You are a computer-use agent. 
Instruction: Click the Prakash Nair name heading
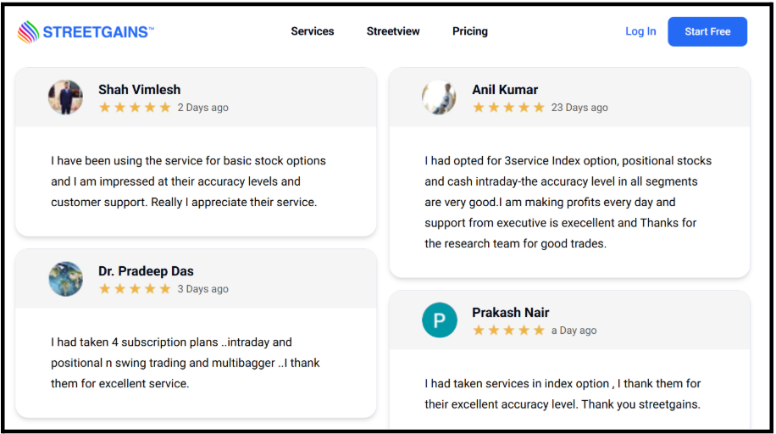[510, 313]
